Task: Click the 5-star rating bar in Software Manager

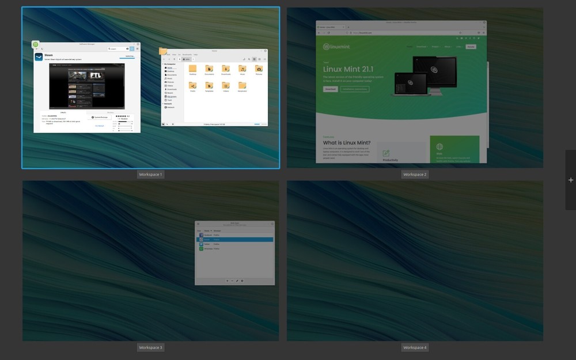Action: [123, 121]
